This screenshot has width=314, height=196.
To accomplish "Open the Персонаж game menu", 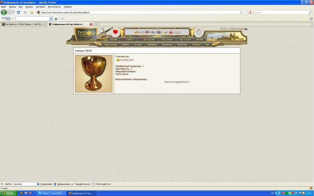I will point(111,44).
